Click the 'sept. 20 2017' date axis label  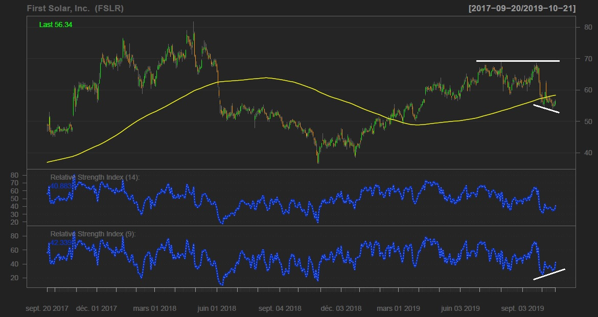pyautogui.click(x=47, y=308)
